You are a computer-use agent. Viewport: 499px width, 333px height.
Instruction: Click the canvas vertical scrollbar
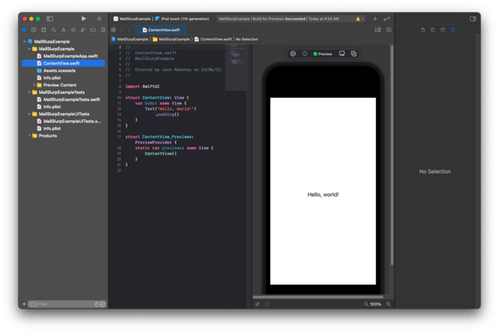pos(392,155)
